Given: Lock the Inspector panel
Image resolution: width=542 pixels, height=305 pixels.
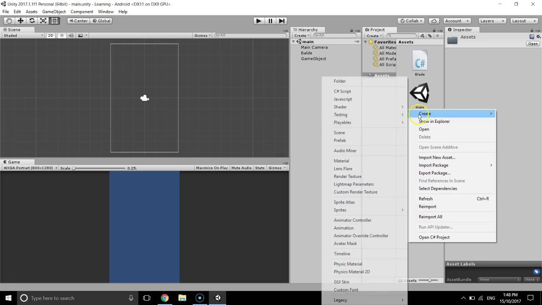Looking at the screenshot, I should [532, 30].
